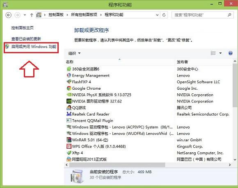Select the FlashFXP 4 icon

[x=69, y=82]
